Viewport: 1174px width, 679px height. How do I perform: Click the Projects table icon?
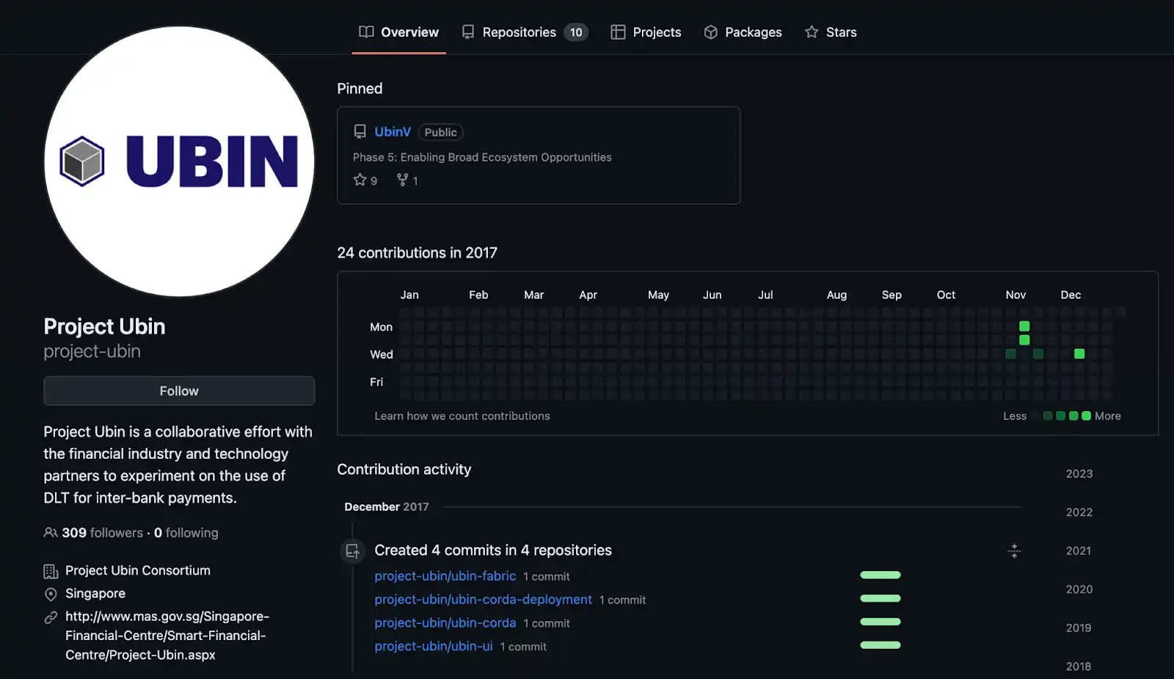coord(618,32)
